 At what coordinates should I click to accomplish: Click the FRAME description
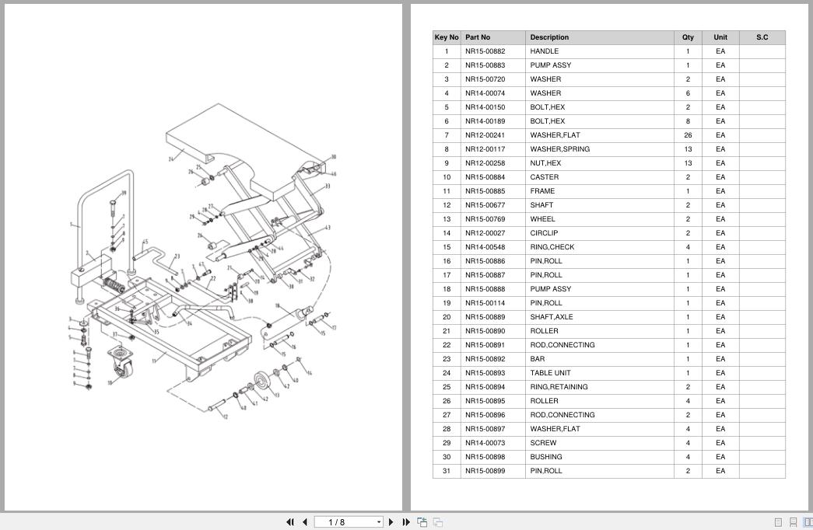coord(542,191)
